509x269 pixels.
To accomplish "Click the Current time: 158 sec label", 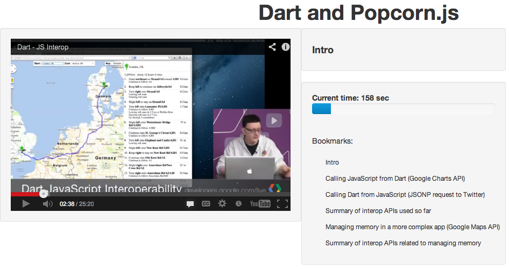I will 350,98.
